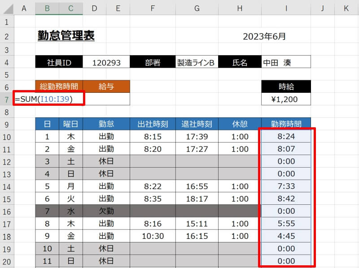Viewport: 359px width, 268px height.
Task: Click arrival time 8:15 on day 1
Action: pos(153,137)
